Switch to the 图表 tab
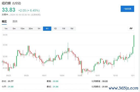This screenshot has height=92, width=140. coord(15,22)
